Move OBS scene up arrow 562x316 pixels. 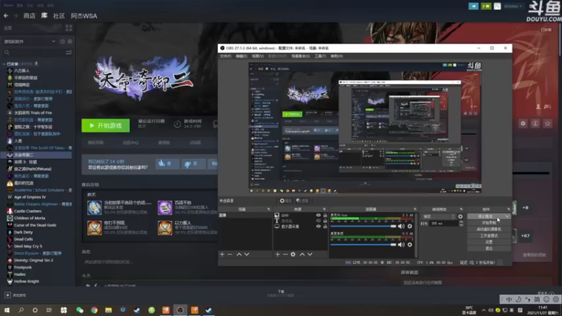[x=239, y=254]
